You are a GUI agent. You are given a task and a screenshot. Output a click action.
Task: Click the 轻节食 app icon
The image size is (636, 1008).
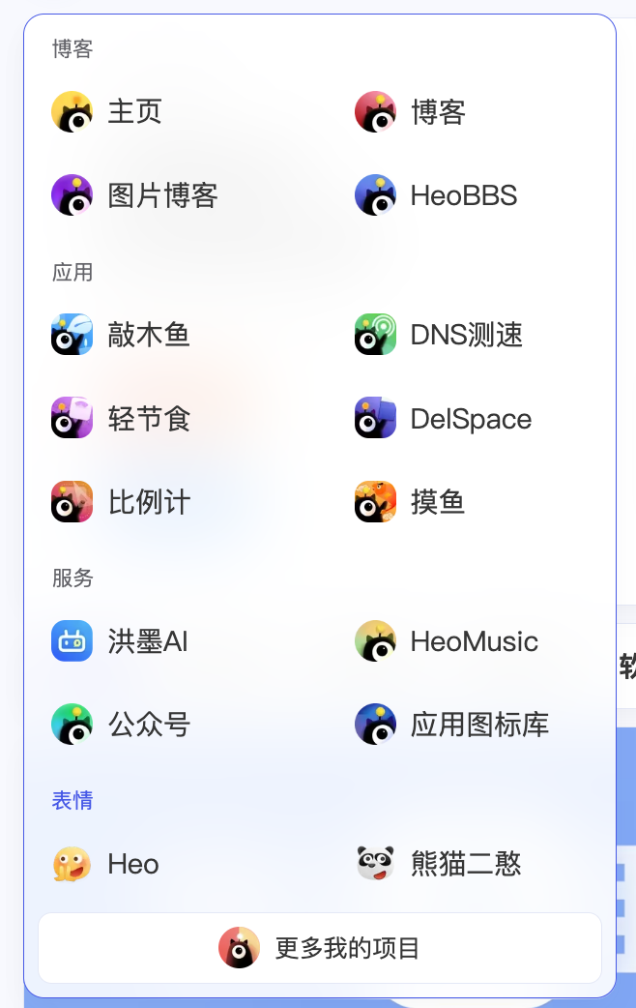(72, 418)
